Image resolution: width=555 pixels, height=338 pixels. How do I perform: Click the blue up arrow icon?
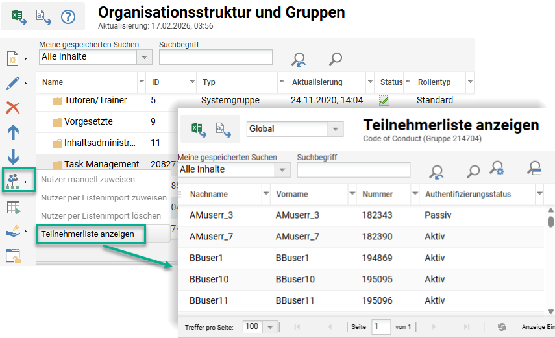coord(13,132)
